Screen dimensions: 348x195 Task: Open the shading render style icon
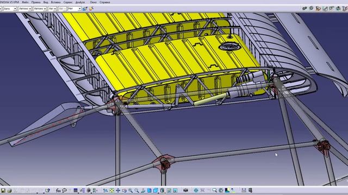(162, 190)
